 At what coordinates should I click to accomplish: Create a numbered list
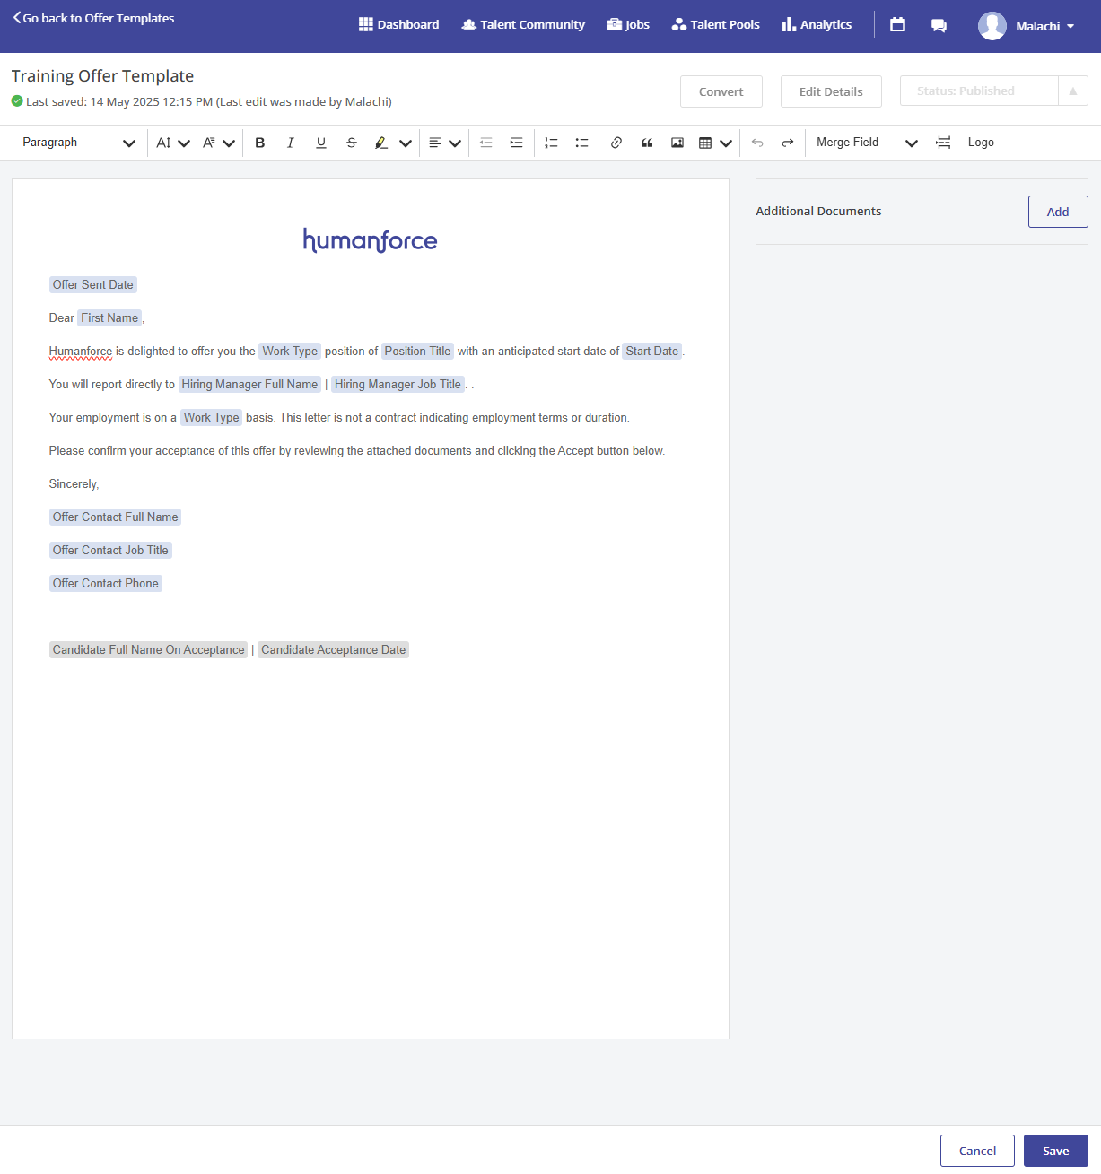point(551,143)
